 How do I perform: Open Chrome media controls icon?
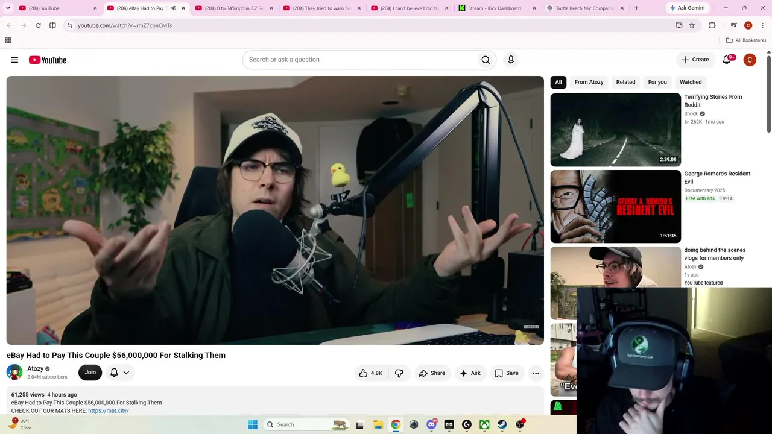(733, 25)
